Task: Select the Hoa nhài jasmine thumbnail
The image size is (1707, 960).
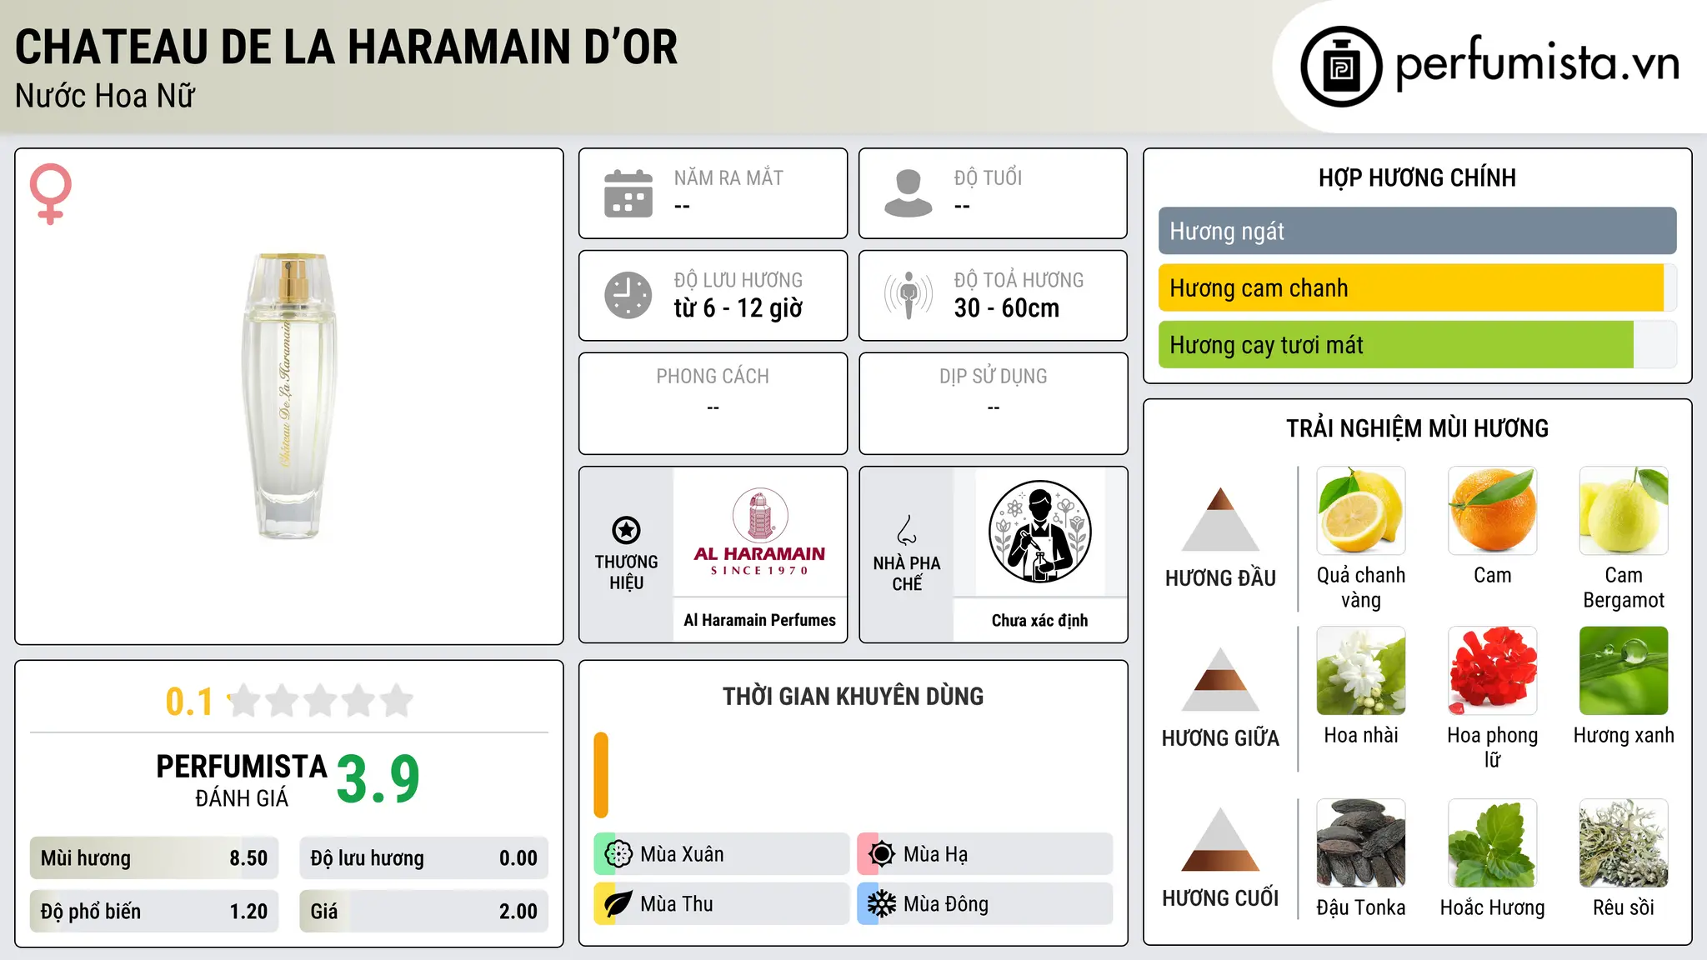Action: (x=1361, y=671)
